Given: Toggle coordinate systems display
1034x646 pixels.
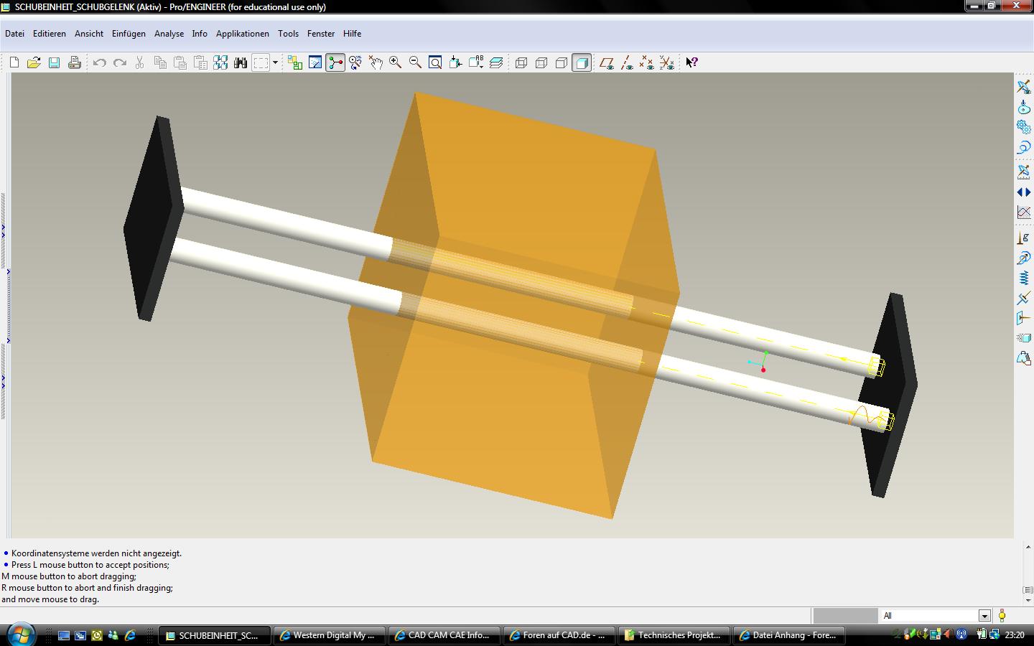Looking at the screenshot, I should pyautogui.click(x=667, y=62).
